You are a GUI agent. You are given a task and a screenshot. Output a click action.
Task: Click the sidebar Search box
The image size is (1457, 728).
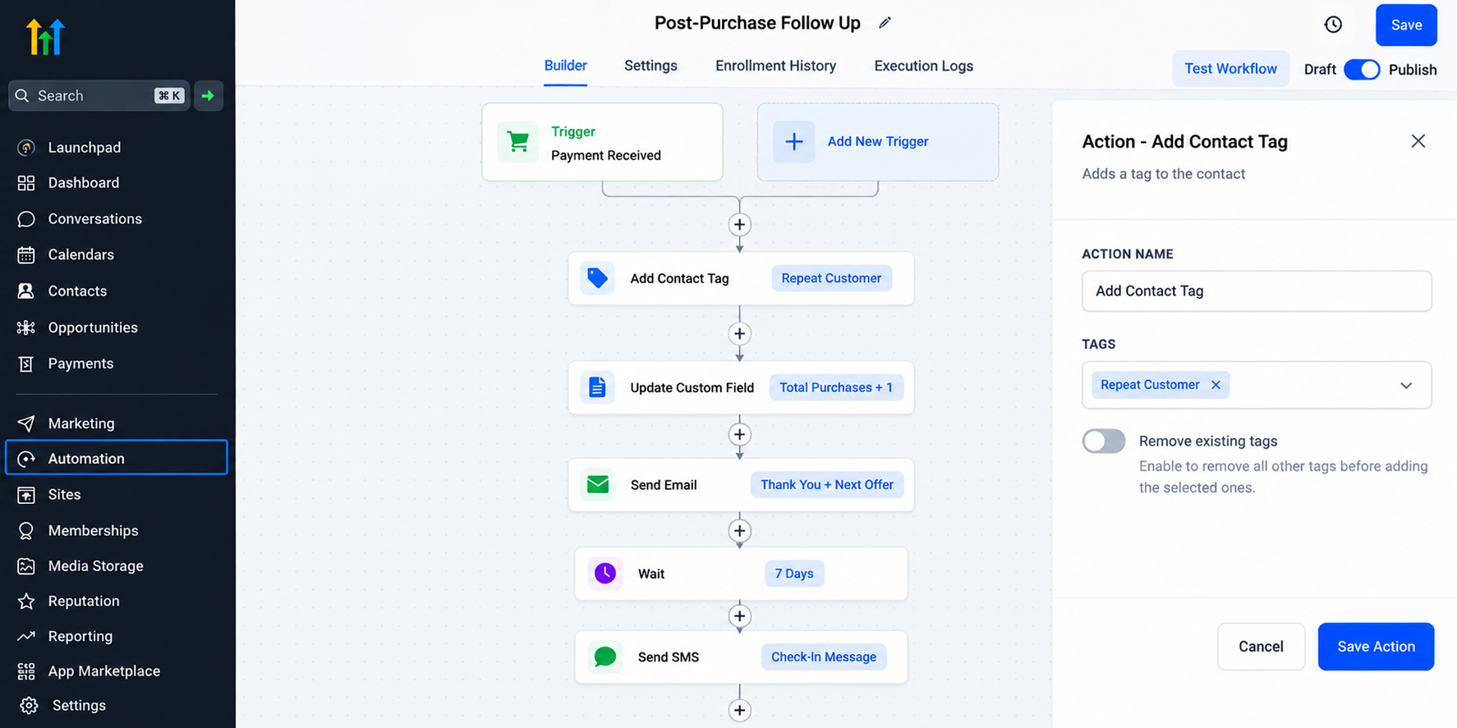[99, 96]
